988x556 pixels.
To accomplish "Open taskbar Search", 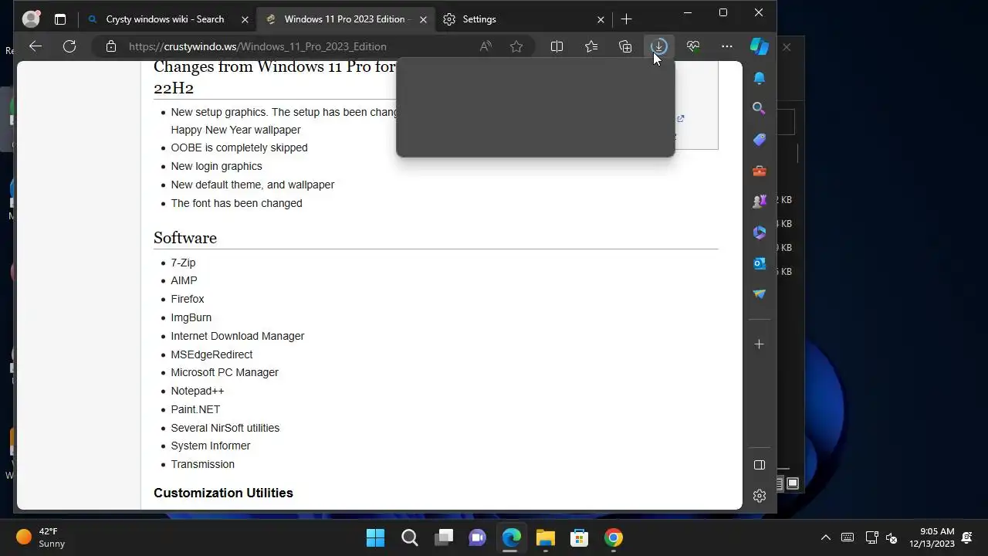I will point(409,537).
